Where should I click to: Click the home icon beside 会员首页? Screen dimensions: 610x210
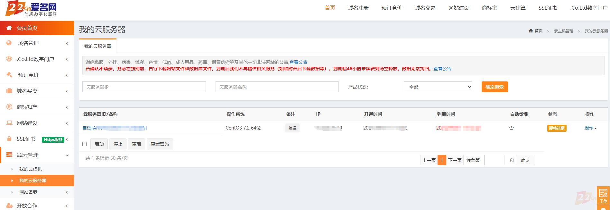9,28
